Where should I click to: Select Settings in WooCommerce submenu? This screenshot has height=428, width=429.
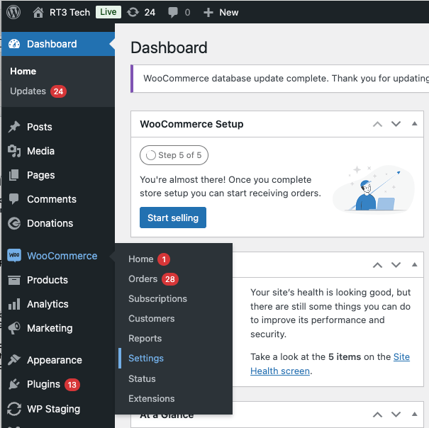click(x=146, y=359)
